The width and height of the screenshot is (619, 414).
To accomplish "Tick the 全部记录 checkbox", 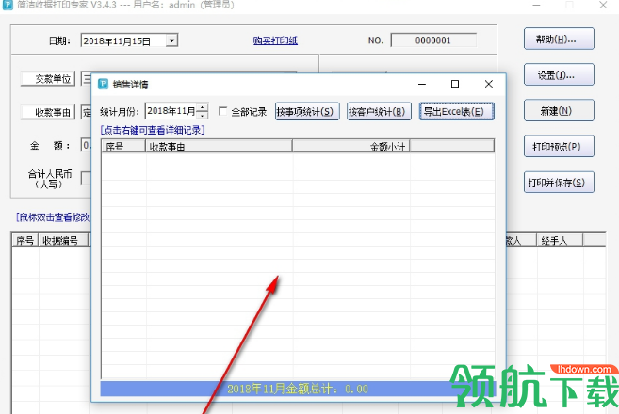I will point(222,112).
